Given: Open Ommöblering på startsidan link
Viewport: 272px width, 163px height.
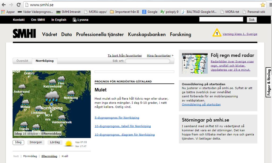Looking at the screenshot, I should click(201, 105).
